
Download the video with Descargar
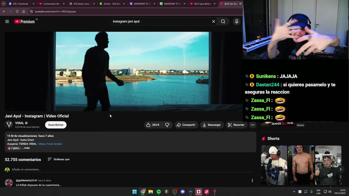(x=212, y=125)
